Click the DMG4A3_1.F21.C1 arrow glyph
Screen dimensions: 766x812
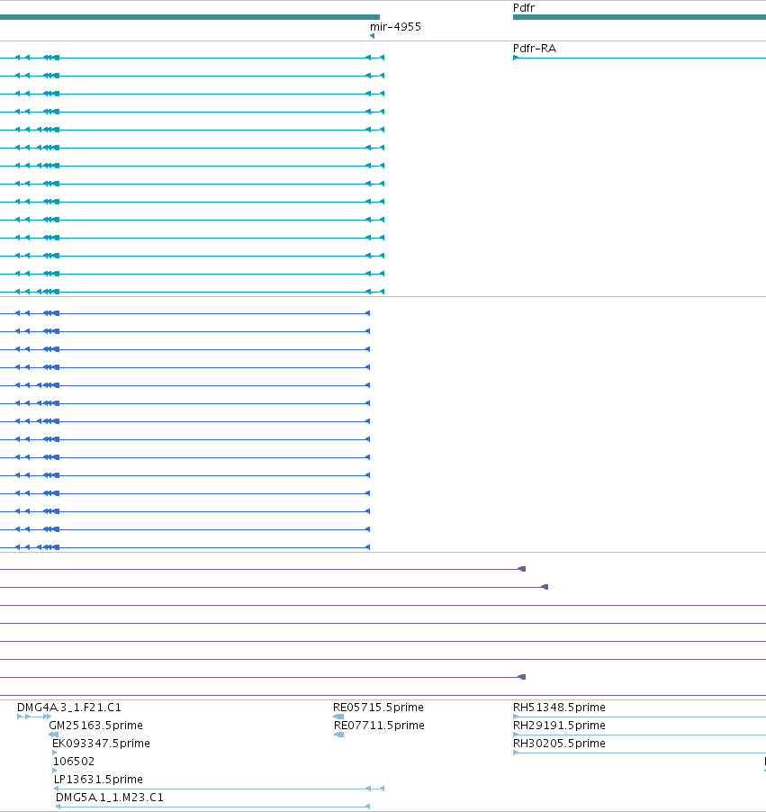[34, 717]
